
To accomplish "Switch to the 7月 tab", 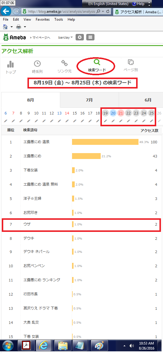I will (x=89, y=100).
